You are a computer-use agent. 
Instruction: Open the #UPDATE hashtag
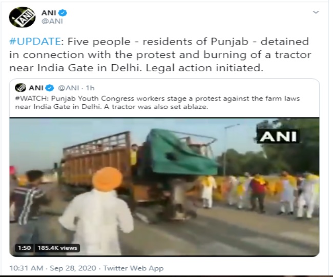coord(35,42)
